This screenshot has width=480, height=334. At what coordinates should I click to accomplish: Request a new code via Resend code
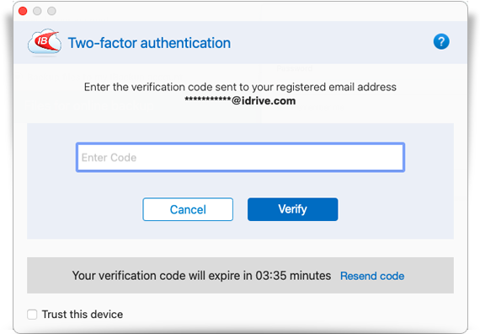coord(372,276)
